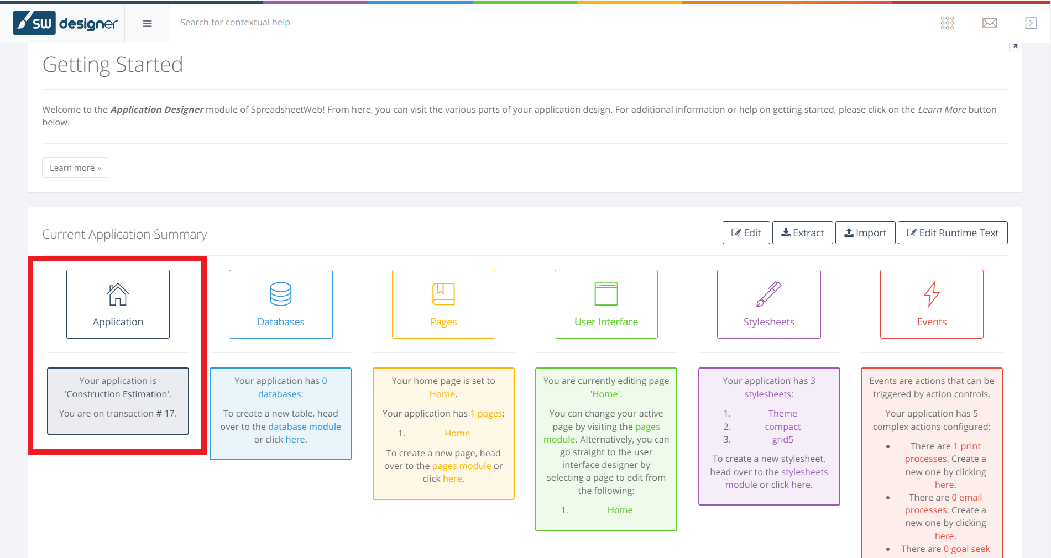The image size is (1051, 558).
Task: Follow the database module link
Action: pos(304,427)
